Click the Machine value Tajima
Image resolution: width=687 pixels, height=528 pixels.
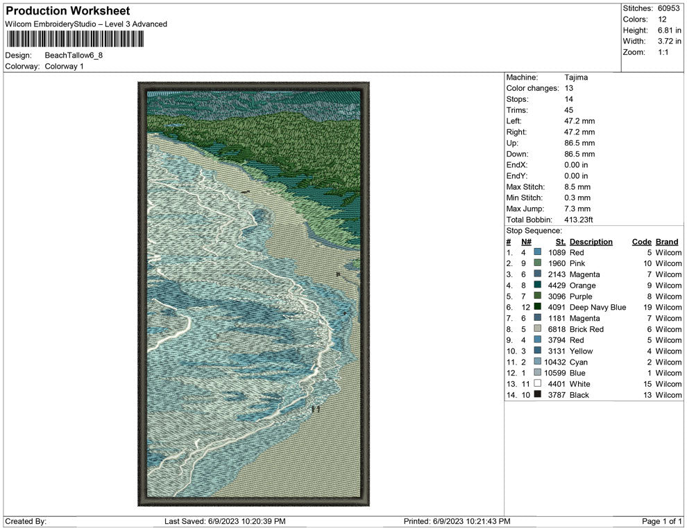tap(576, 78)
